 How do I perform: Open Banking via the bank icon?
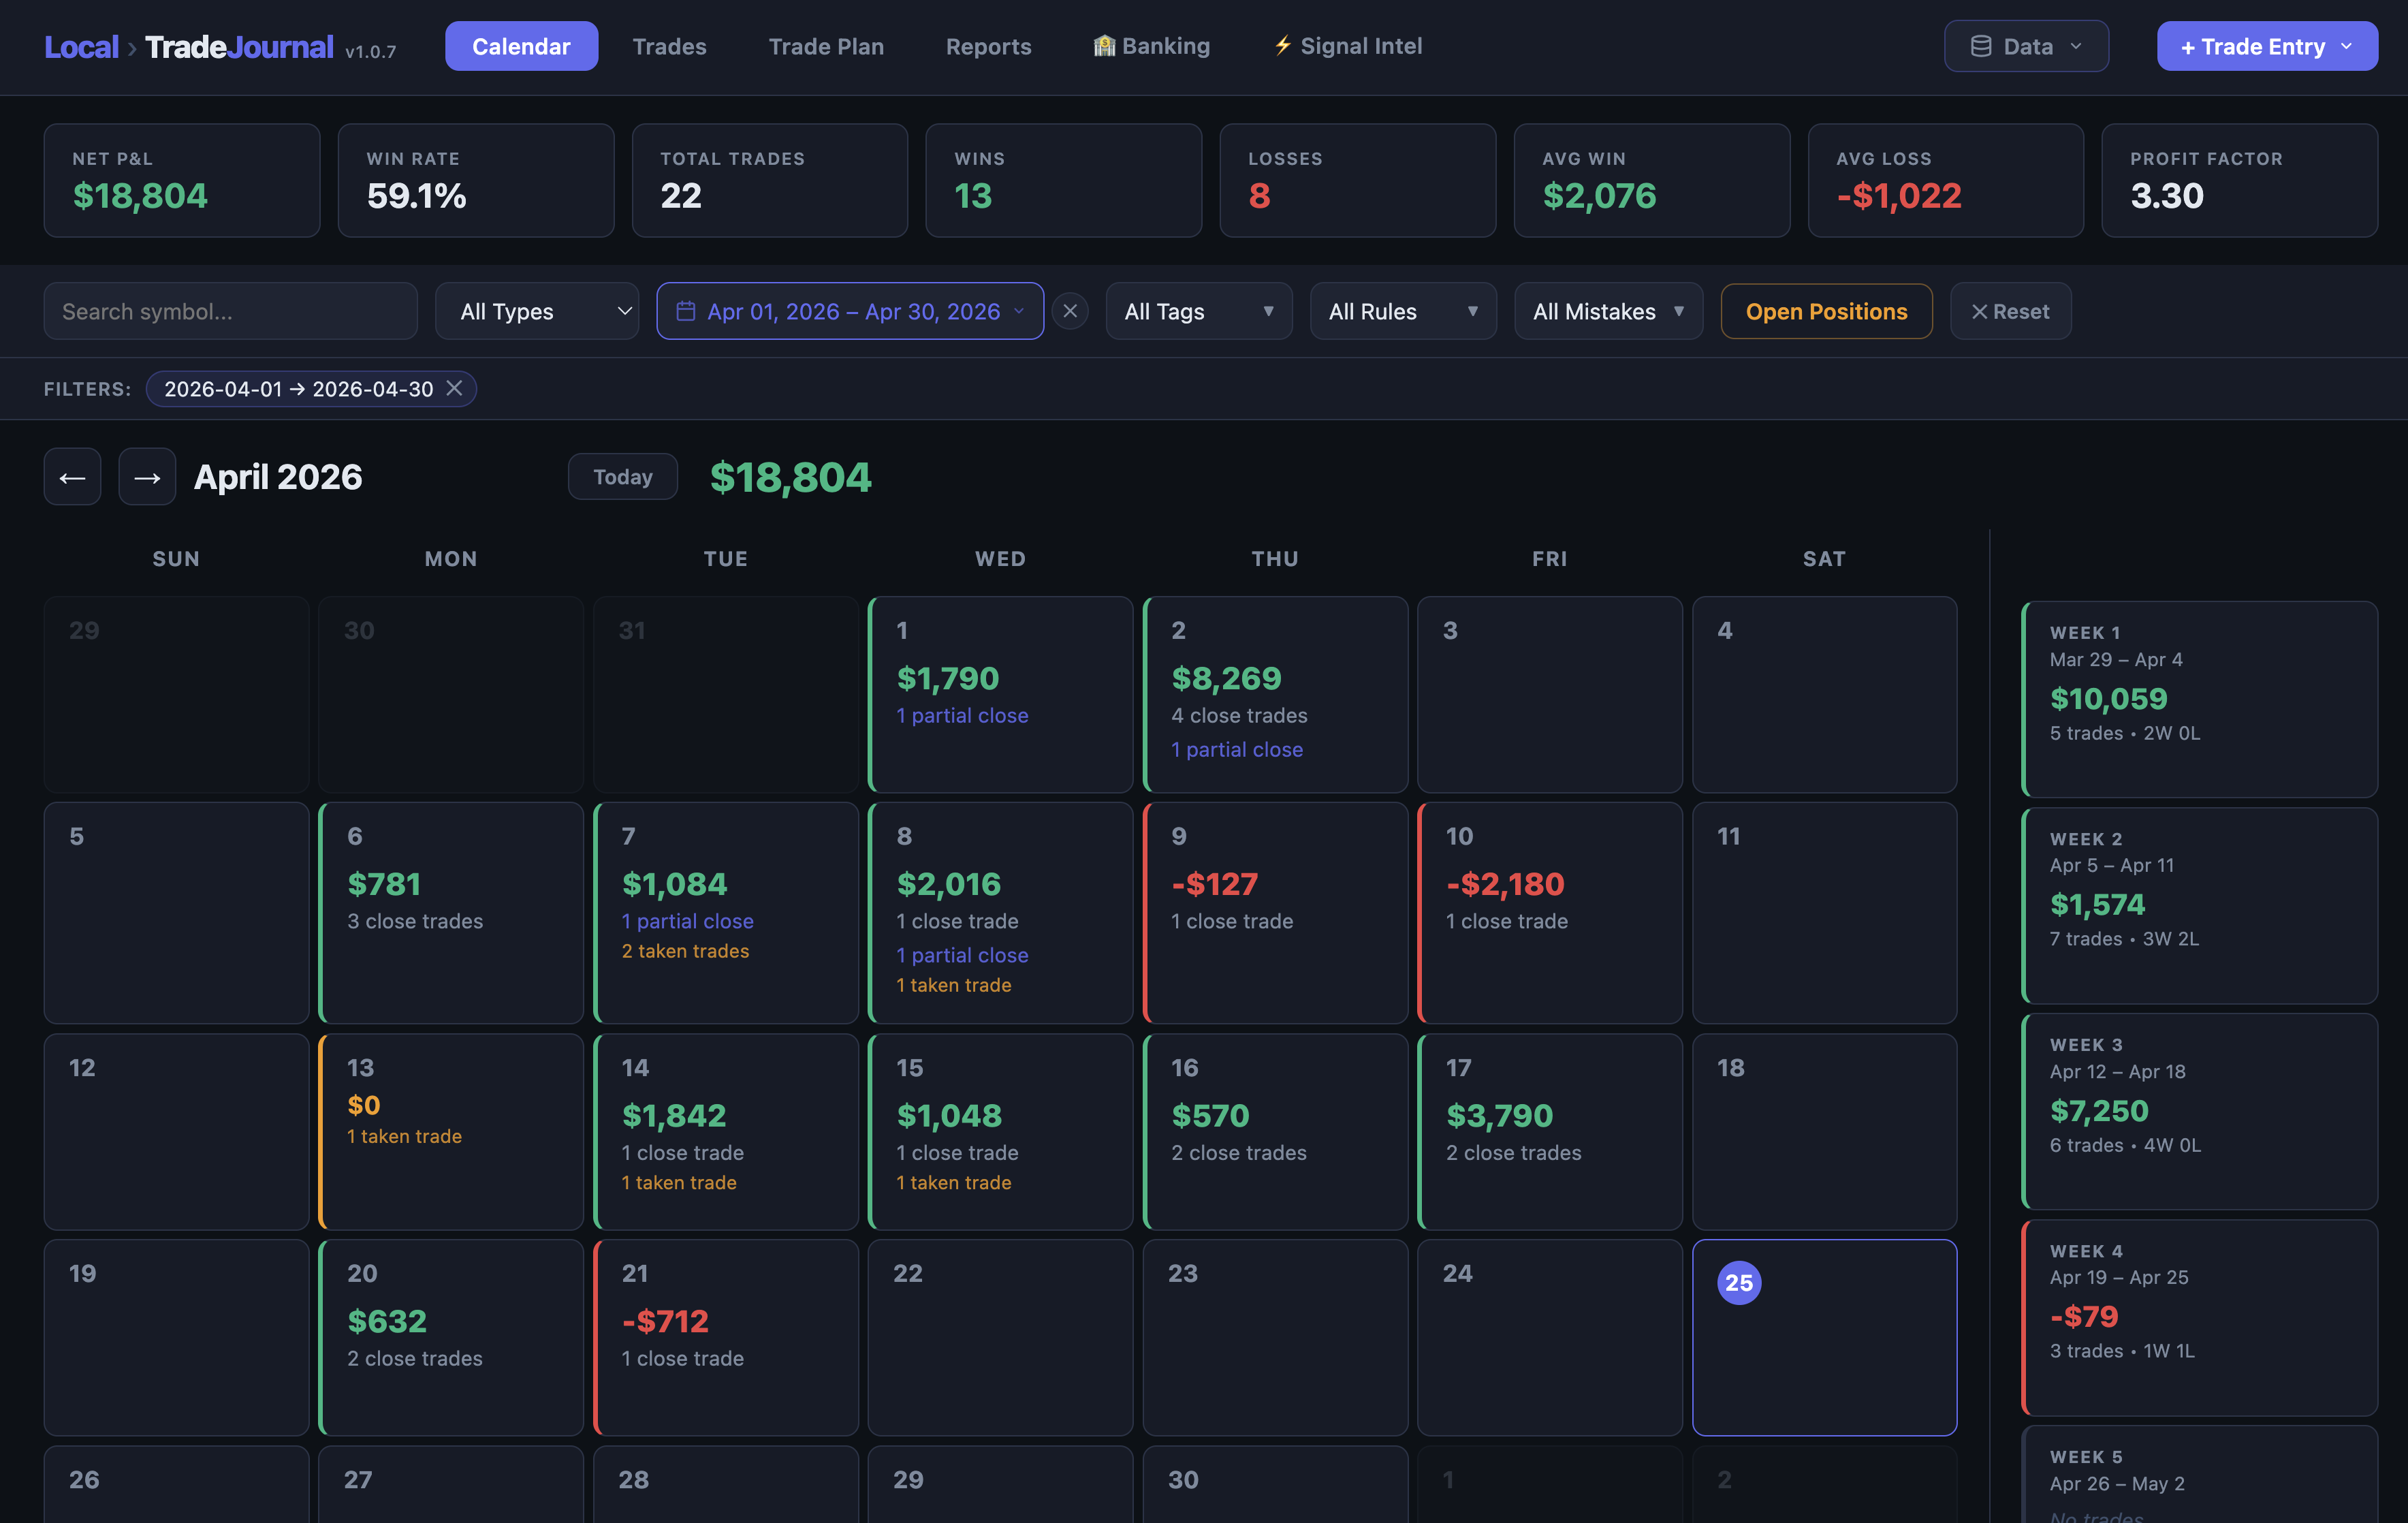pyautogui.click(x=1104, y=45)
